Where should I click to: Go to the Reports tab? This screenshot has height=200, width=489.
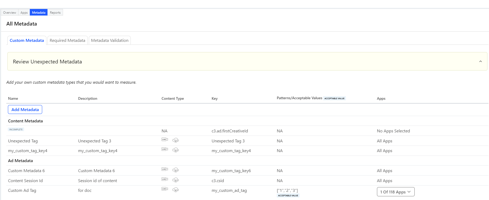55,13
